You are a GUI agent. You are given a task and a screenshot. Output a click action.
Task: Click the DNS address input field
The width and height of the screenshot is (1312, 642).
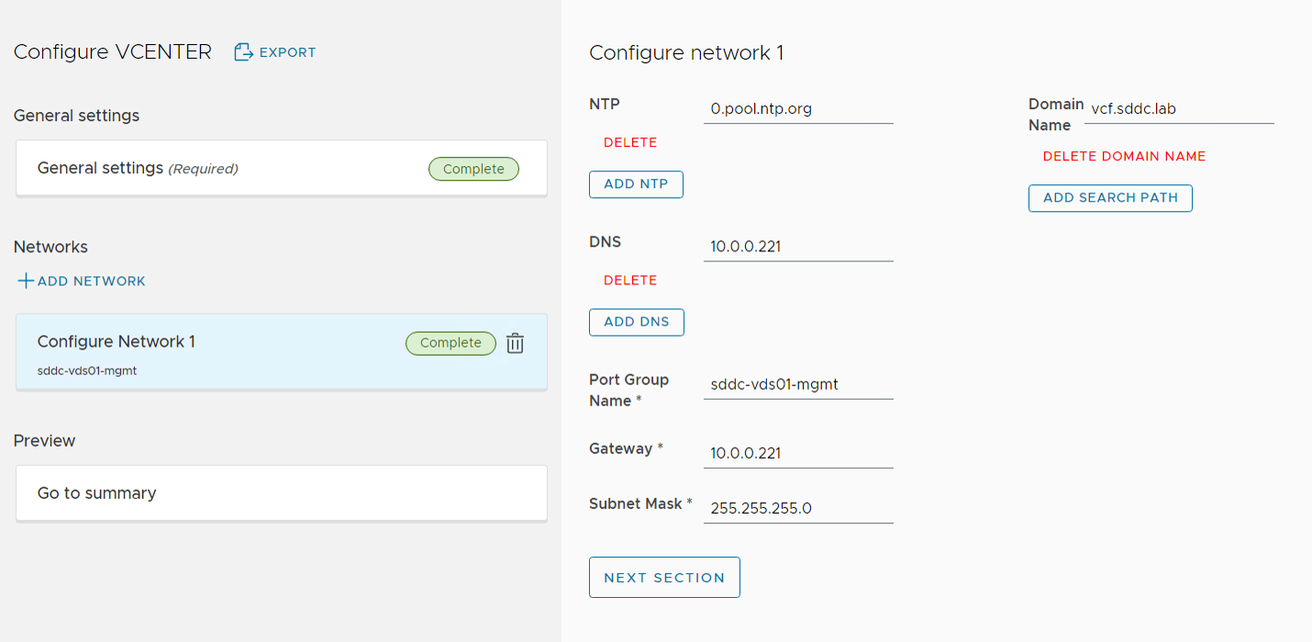coord(797,247)
